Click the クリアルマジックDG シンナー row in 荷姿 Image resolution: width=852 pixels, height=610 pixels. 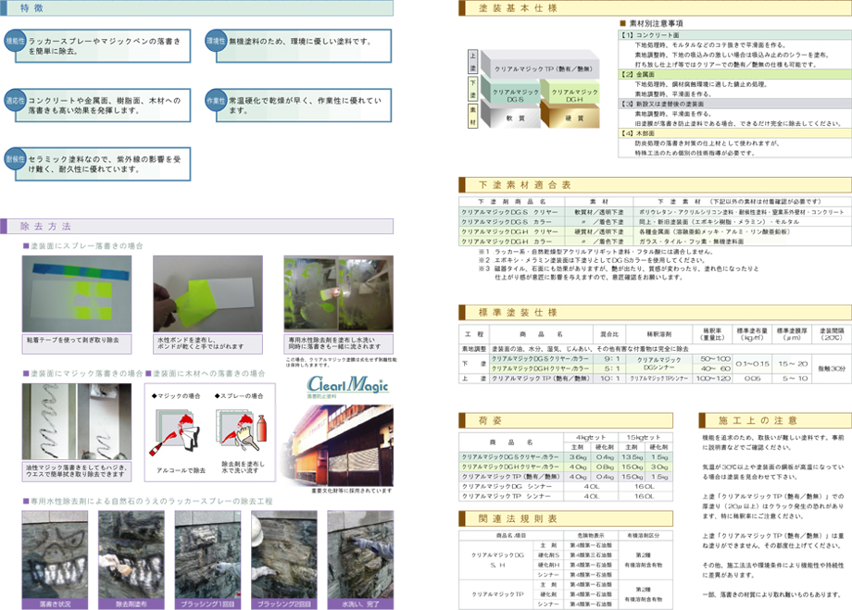[566, 486]
